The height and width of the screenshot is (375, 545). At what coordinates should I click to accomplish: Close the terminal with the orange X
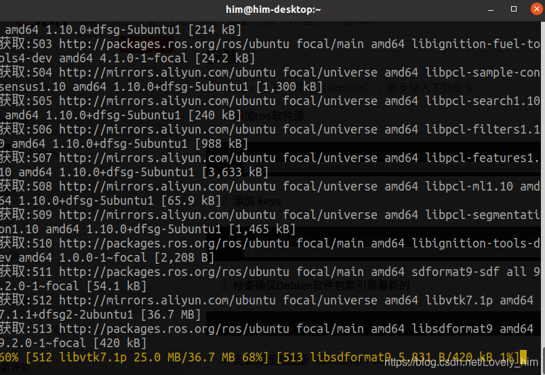pos(537,9)
